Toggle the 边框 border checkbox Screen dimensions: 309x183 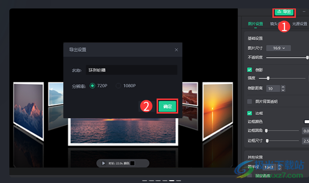pos(249,113)
